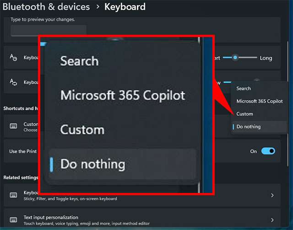The height and width of the screenshot is (230, 293).
Task: Click the keyboard character delay icon
Action: tap(13, 58)
